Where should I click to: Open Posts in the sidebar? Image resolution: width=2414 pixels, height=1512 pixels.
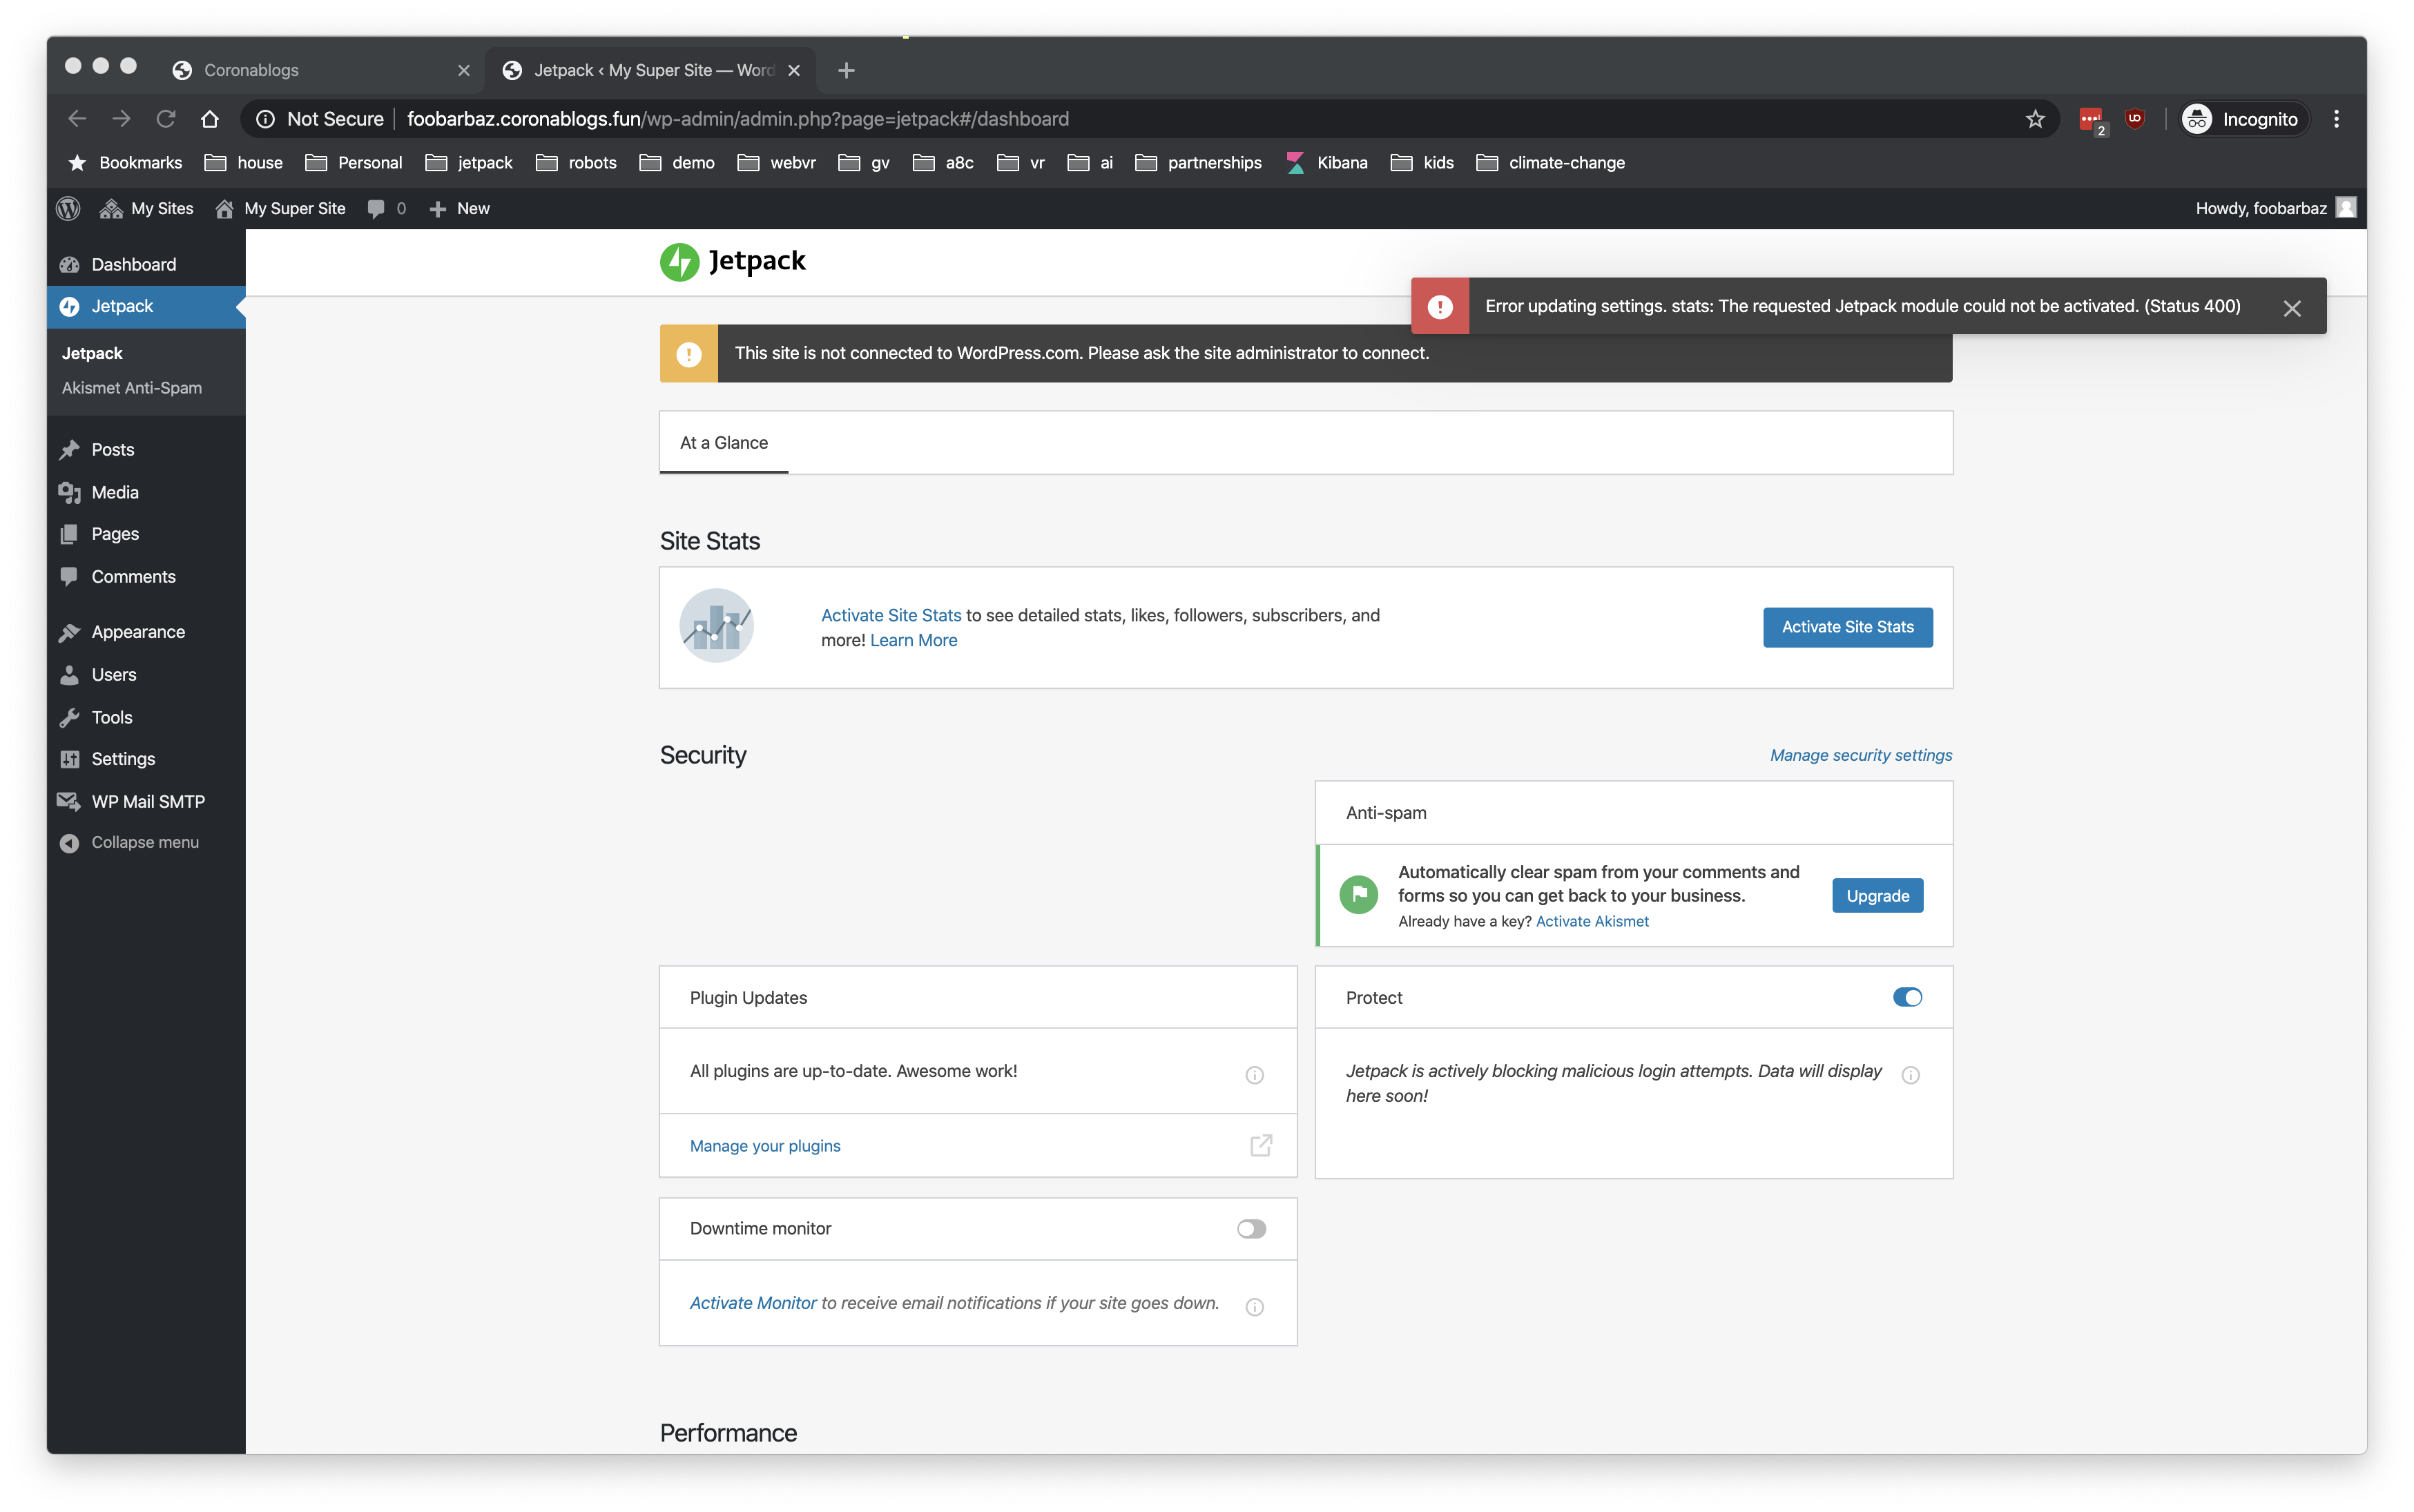coord(146,450)
